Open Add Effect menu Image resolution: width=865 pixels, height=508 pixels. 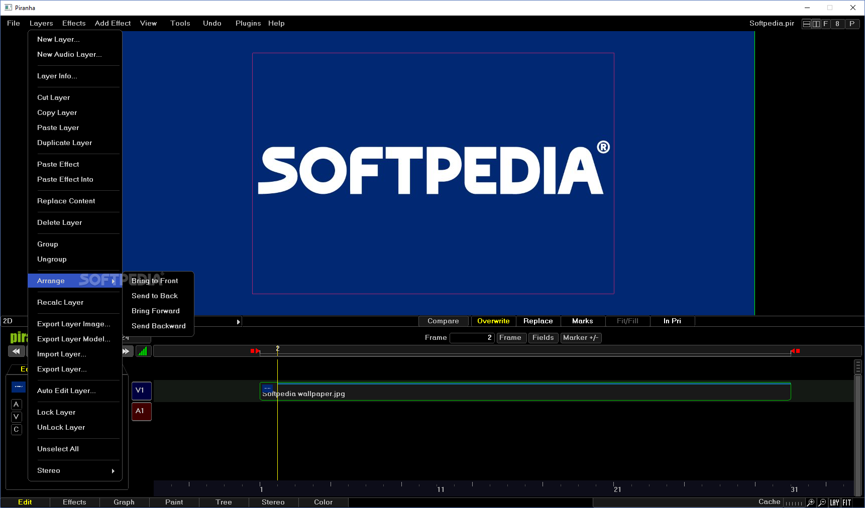coord(113,24)
